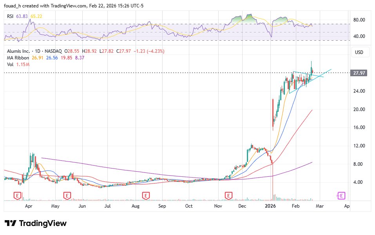The image size is (375, 235).
Task: Click the current price label 27.97
Action: tap(360, 73)
